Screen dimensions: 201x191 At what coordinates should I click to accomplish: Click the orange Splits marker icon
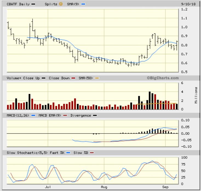click(x=61, y=4)
